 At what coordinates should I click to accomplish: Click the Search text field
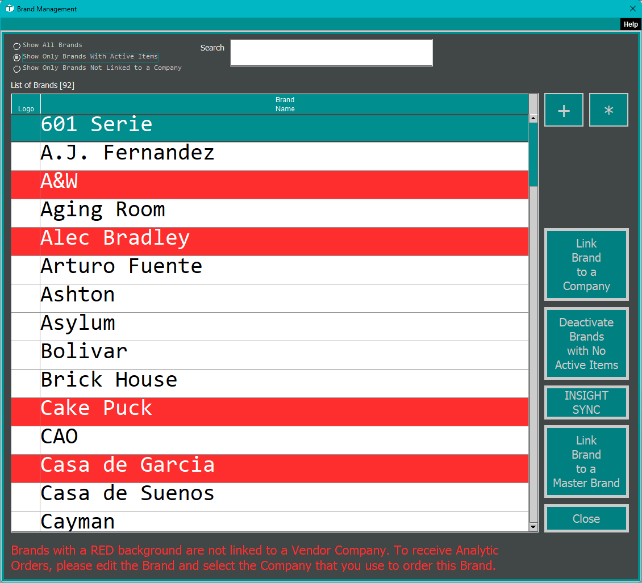331,53
